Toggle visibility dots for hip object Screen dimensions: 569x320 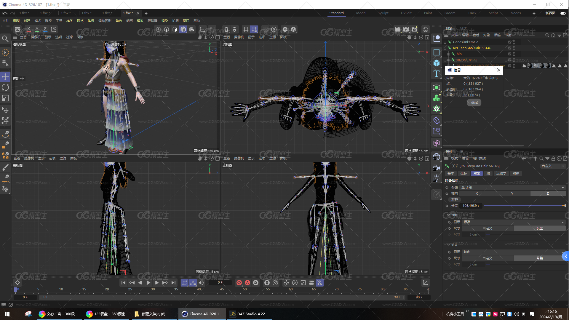(514, 54)
